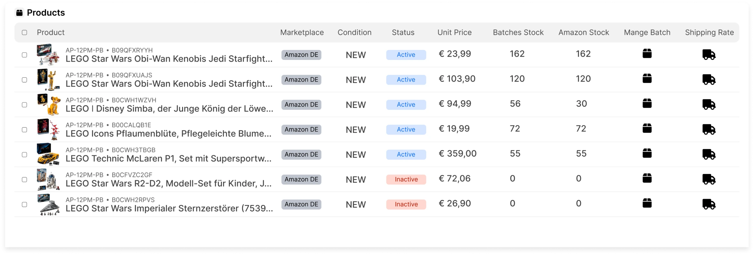The image size is (754, 255).
Task: Open shipping rate truck for B09QFXRYYH row
Action: click(709, 54)
